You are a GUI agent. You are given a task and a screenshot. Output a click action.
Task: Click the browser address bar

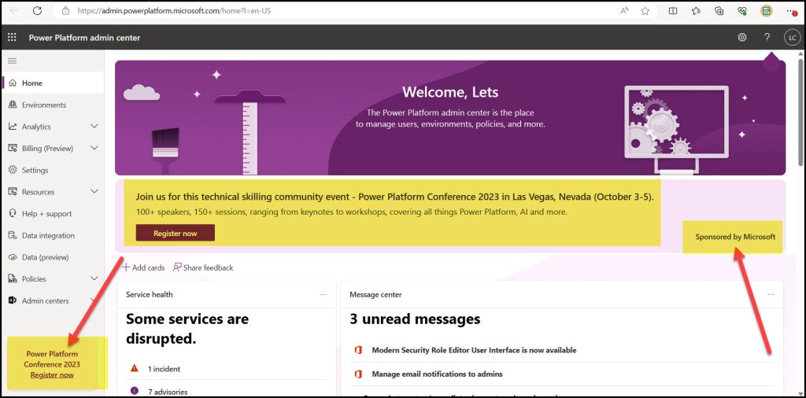315,11
